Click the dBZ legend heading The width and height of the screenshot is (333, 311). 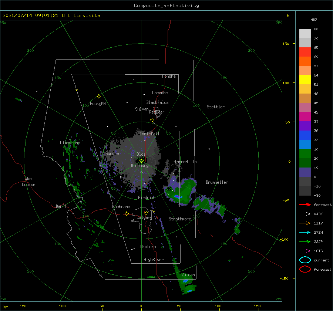(314, 20)
